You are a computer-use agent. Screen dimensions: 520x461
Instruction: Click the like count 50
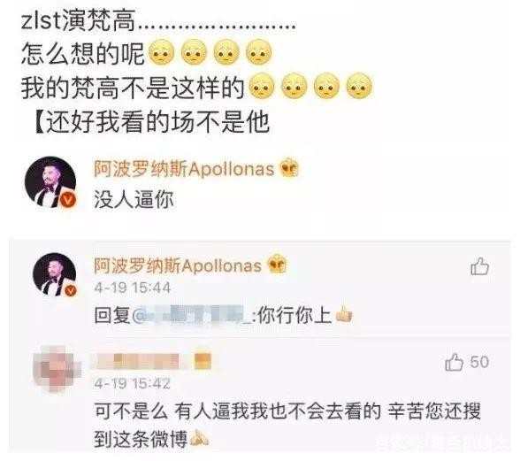479,362
